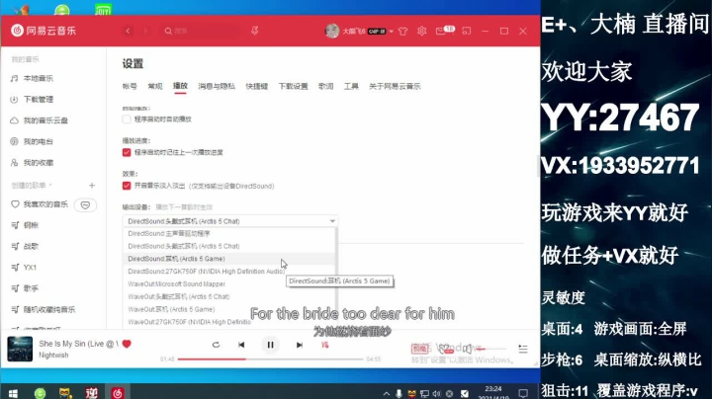The image size is (712, 399).
Task: Open 本地音乐 in the sidebar
Action: point(39,78)
